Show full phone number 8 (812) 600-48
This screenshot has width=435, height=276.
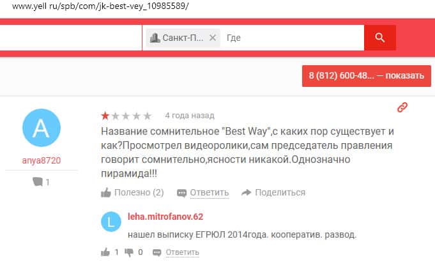pos(366,76)
